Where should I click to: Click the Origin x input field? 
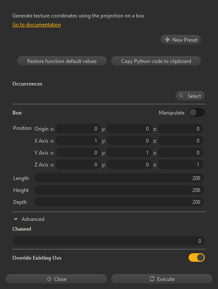click(x=78, y=129)
